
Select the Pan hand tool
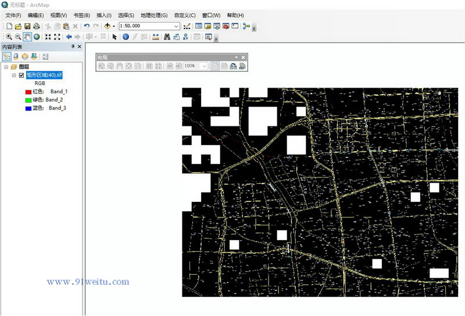click(27, 37)
